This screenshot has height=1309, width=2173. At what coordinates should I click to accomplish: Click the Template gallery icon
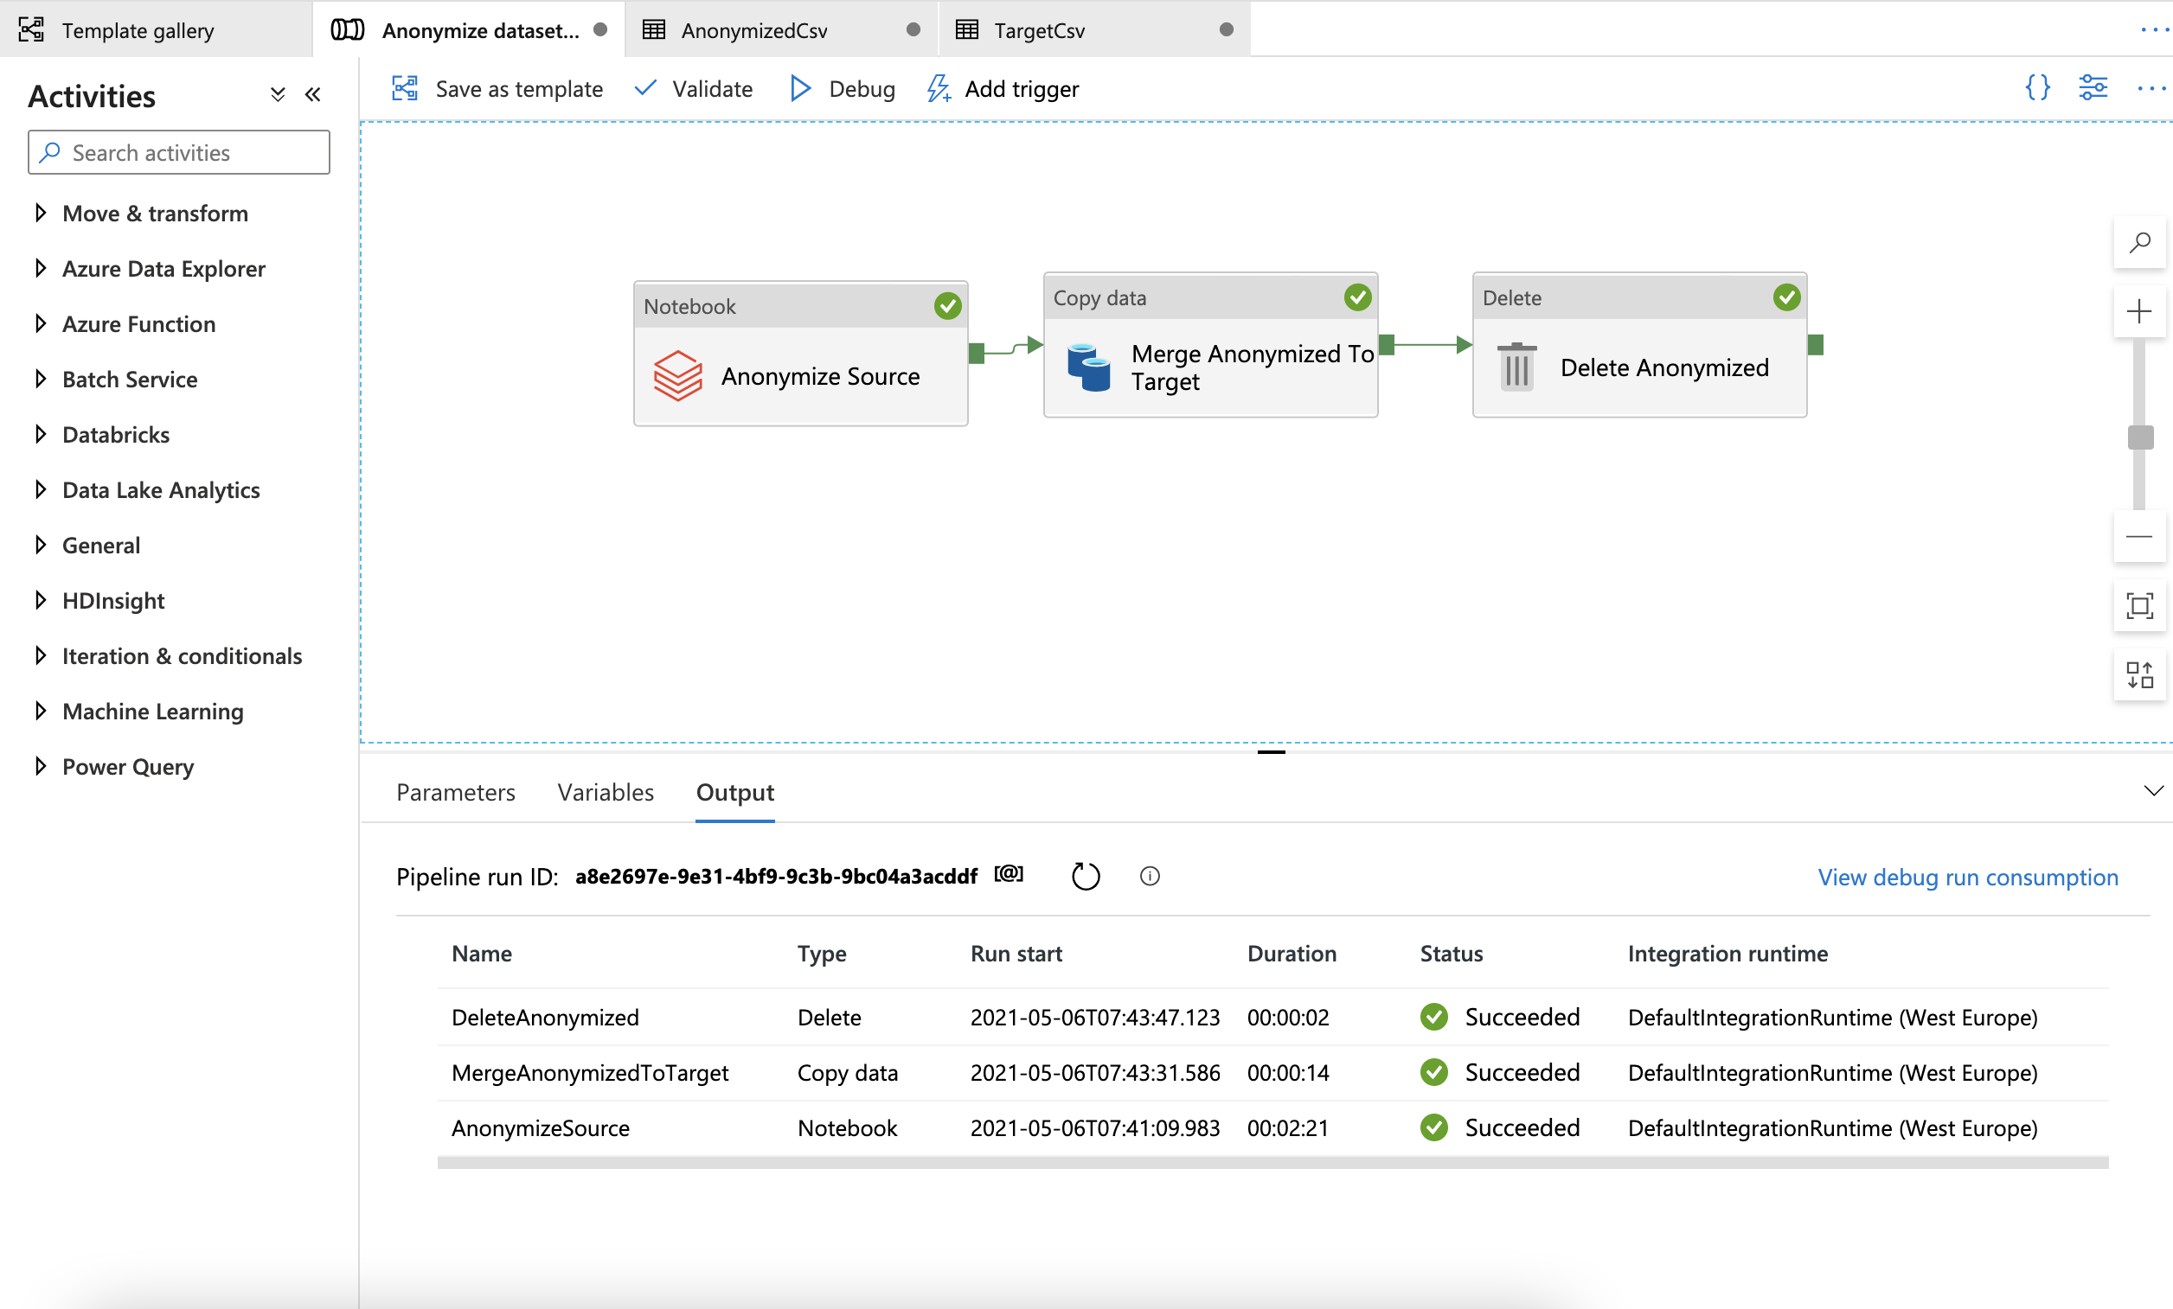coord(31,30)
